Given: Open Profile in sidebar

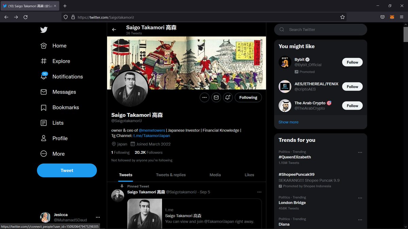Looking at the screenshot, I should [54, 138].
